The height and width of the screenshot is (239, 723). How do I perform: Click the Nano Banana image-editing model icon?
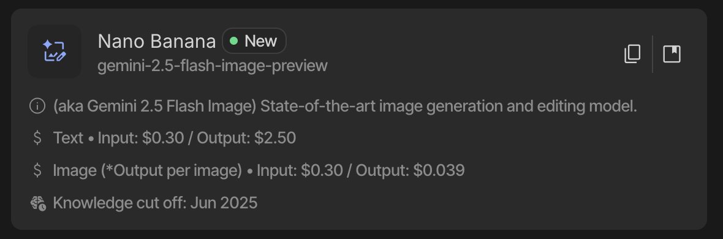point(55,51)
